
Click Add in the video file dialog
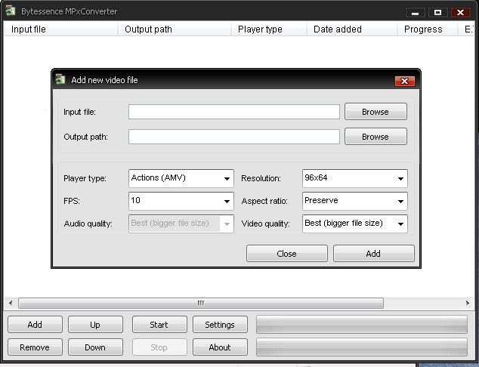[374, 254]
